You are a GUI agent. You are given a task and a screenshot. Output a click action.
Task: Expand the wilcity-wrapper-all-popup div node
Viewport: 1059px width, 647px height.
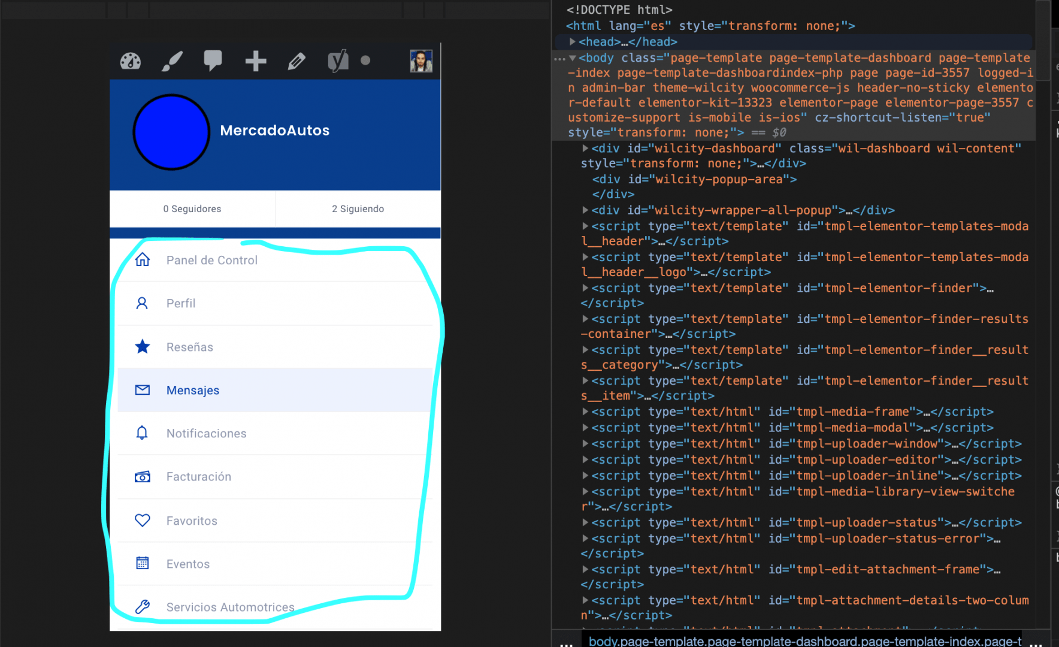(585, 210)
